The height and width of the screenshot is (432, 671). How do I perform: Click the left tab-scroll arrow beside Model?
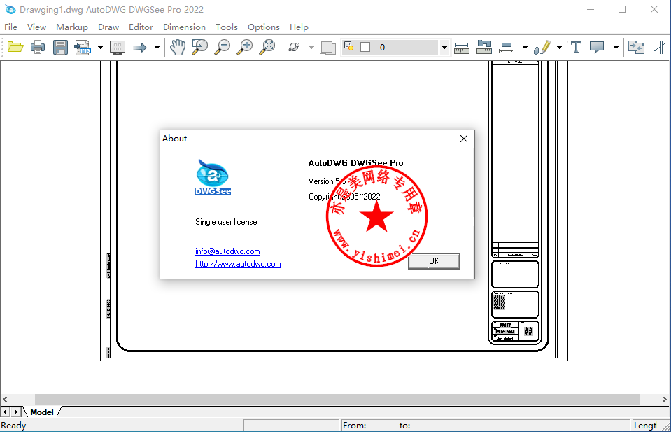pos(6,412)
